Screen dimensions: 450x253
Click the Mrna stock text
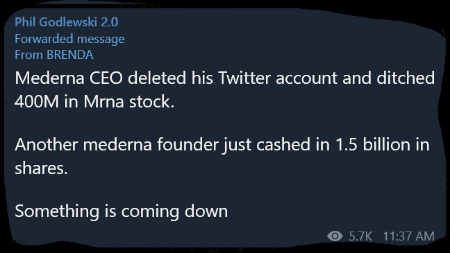click(129, 102)
